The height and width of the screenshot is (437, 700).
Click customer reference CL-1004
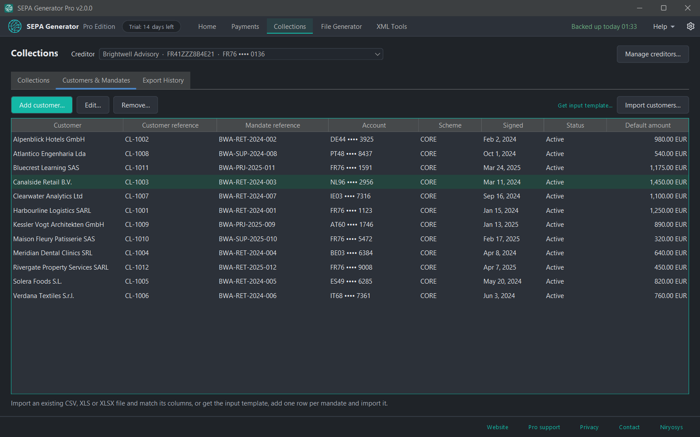(x=137, y=253)
